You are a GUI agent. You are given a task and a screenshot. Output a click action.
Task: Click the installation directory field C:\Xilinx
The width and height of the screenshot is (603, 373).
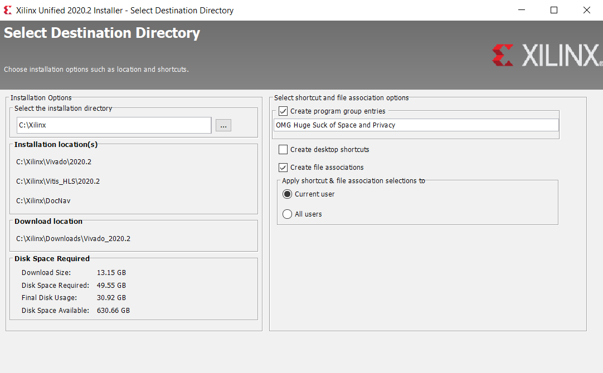tap(114, 125)
